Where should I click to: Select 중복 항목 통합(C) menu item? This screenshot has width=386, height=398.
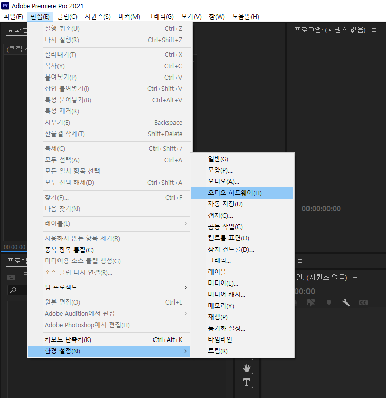pyautogui.click(x=109, y=250)
